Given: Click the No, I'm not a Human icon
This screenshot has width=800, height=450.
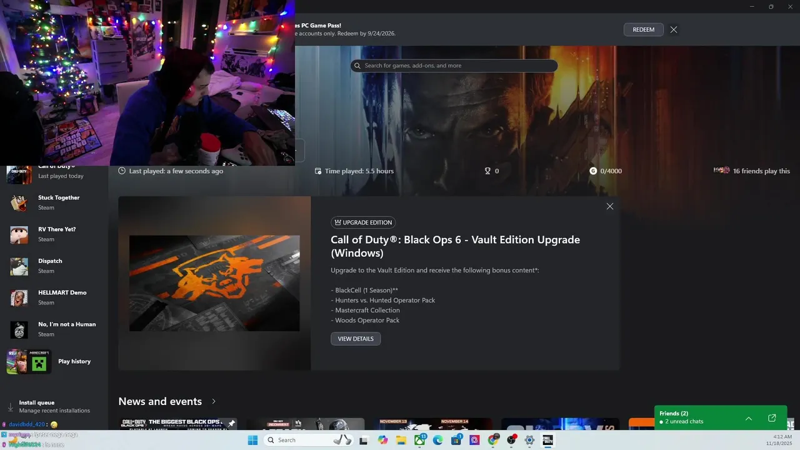Looking at the screenshot, I should pos(19,330).
